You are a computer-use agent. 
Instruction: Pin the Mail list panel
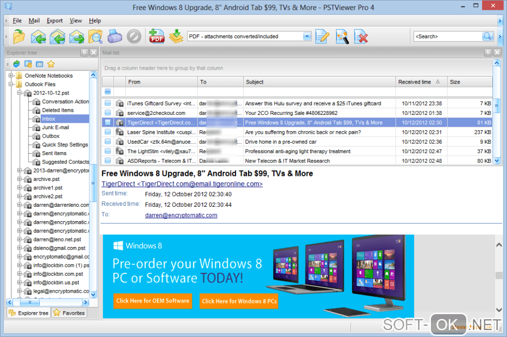[488, 52]
